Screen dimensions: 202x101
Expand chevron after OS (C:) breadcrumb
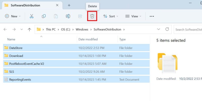[73, 30]
